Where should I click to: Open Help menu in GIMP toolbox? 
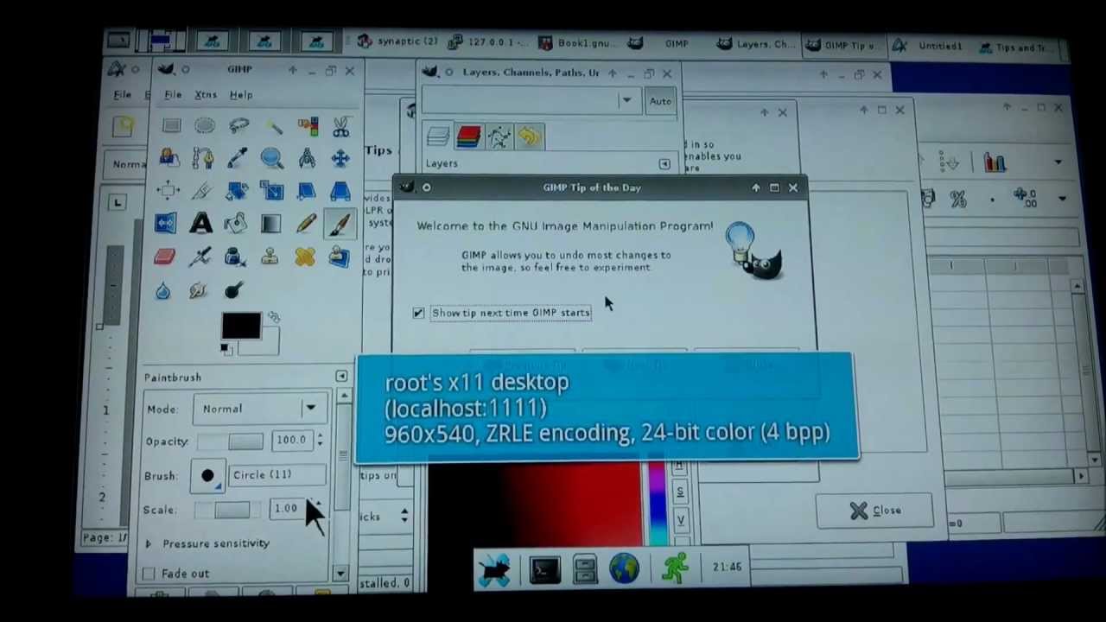241,94
